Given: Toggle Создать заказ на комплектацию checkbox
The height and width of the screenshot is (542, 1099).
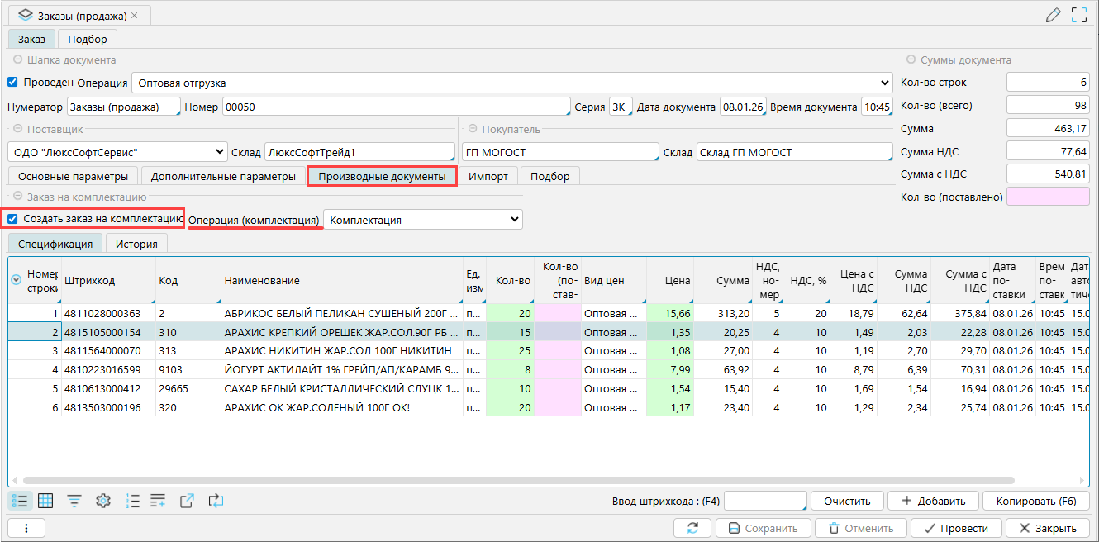Looking at the screenshot, I should pos(12,219).
